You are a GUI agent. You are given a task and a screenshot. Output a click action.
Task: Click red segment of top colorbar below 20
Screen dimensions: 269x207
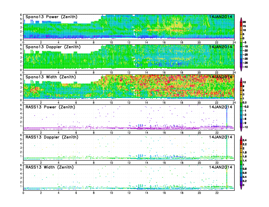(241, 24)
